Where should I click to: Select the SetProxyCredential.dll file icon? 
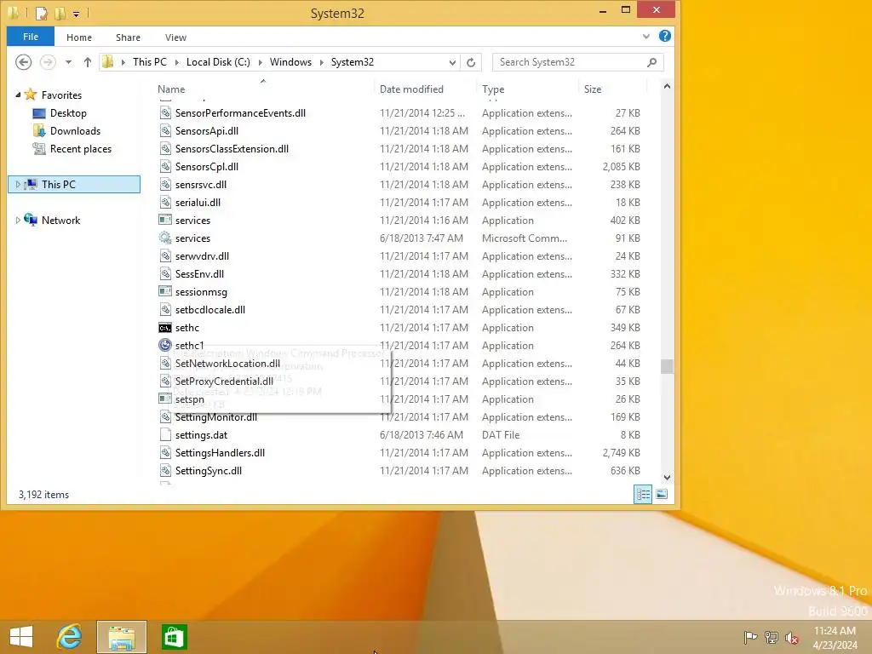tap(165, 381)
